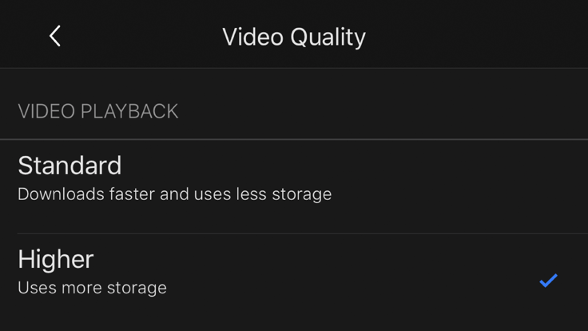
Task: Select the Standard video quality option
Action: (x=294, y=186)
